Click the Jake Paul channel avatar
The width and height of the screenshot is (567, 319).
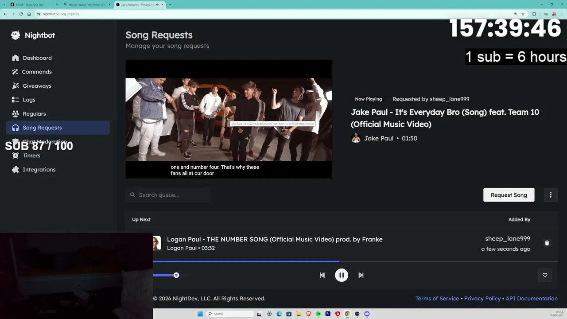[x=356, y=138]
